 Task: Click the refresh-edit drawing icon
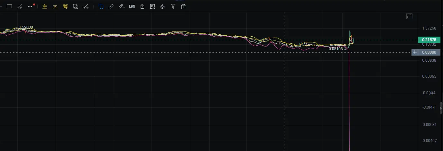[x=76, y=6]
